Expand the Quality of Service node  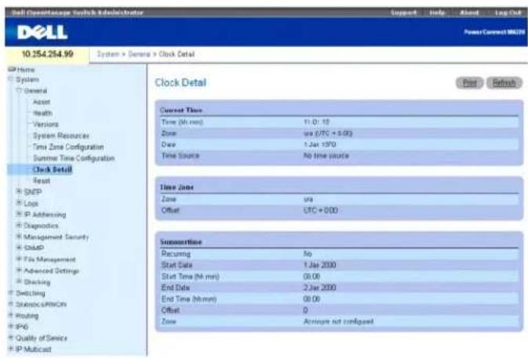point(11,338)
